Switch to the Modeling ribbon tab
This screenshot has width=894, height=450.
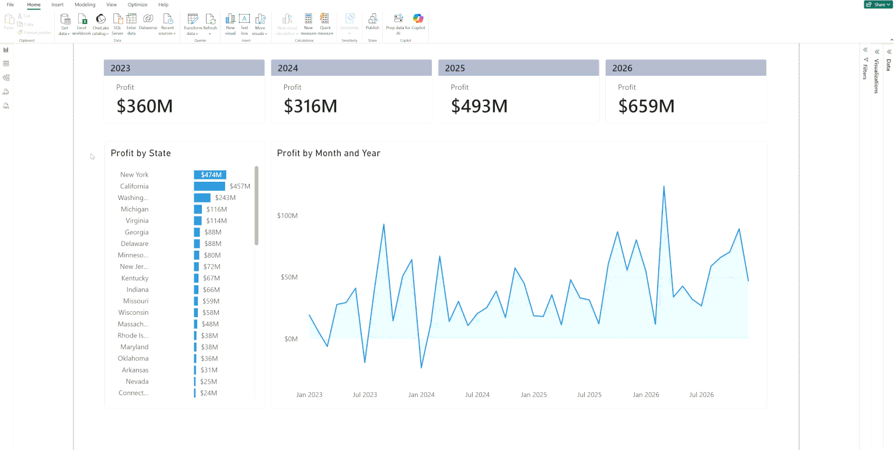point(85,5)
